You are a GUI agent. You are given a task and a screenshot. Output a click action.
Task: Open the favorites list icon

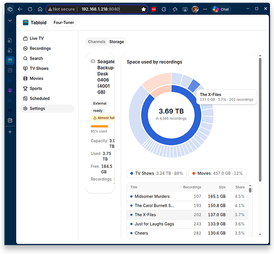pos(175,9)
